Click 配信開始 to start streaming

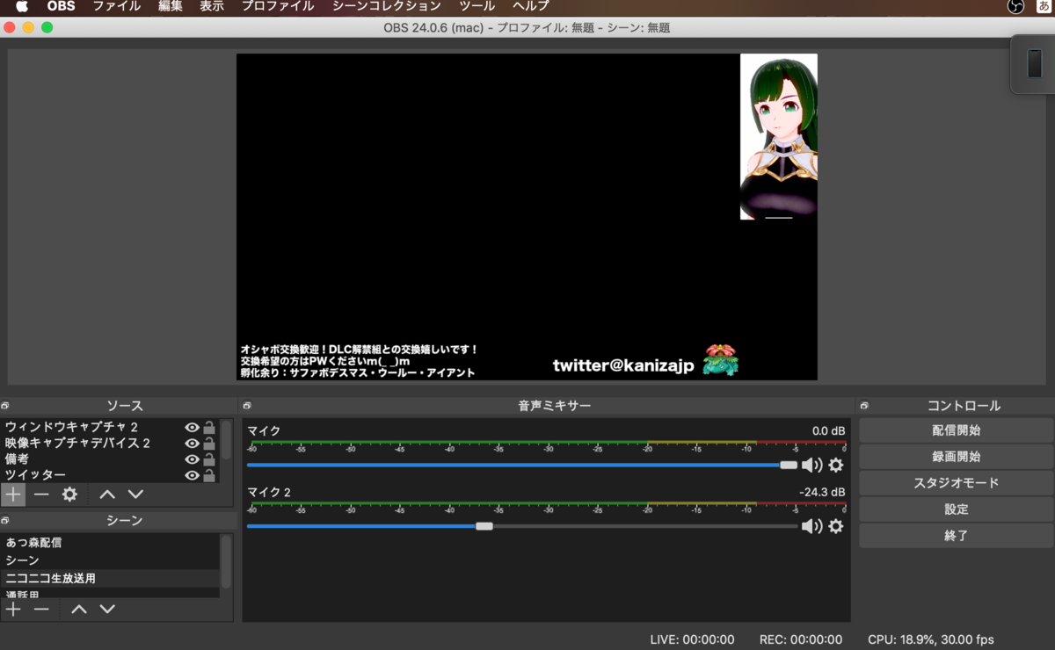point(956,430)
